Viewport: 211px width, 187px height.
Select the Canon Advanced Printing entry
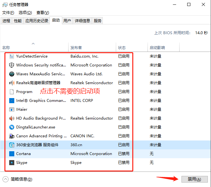click(41, 136)
